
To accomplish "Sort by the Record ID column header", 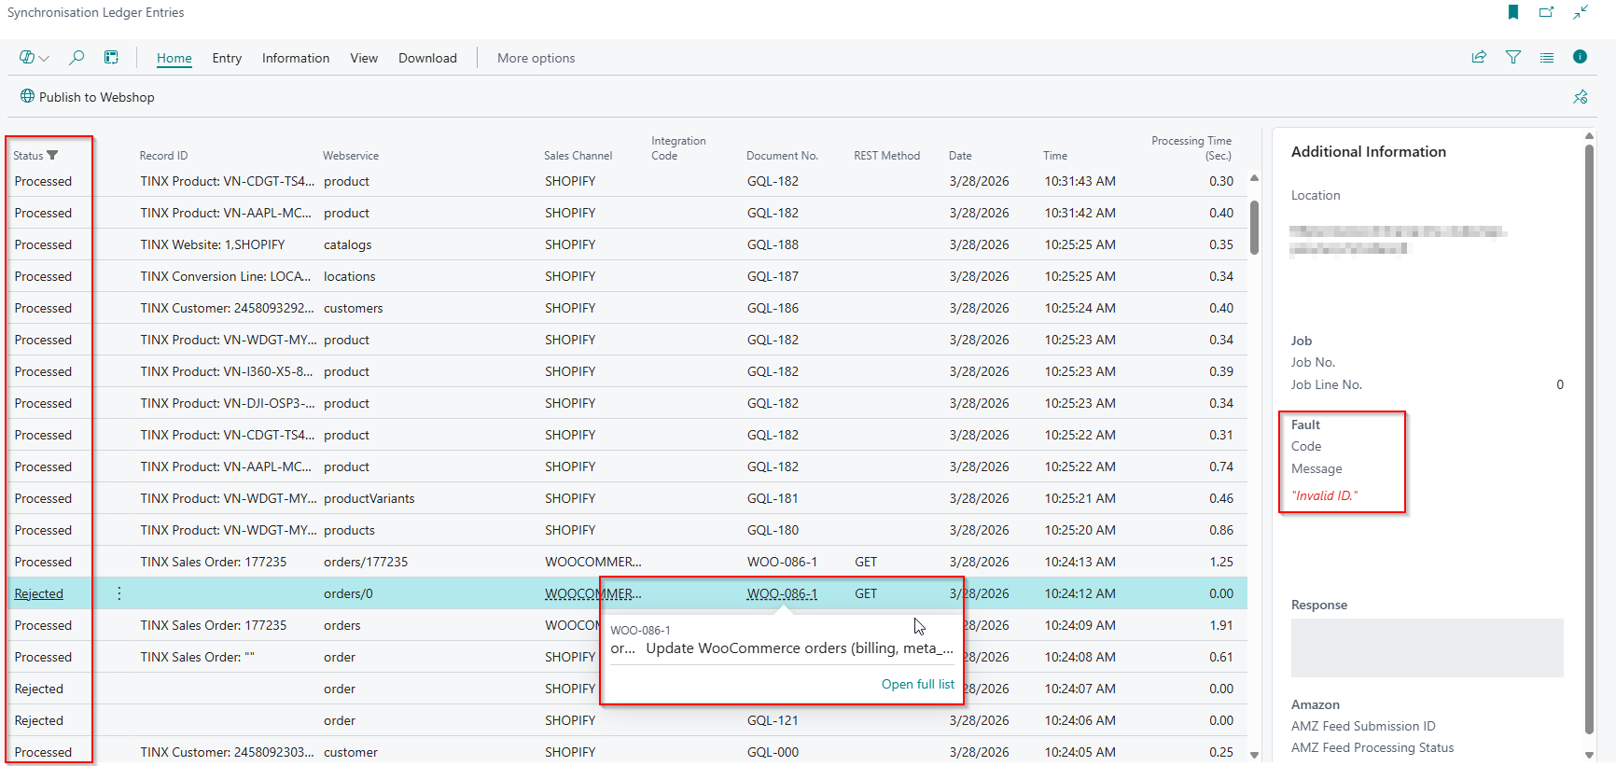I will 163,156.
